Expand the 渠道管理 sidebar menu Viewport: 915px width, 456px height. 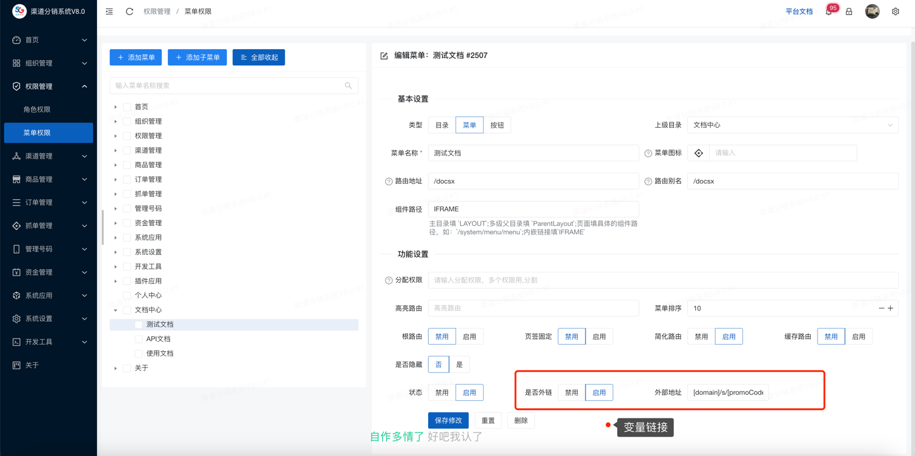pyautogui.click(x=48, y=156)
